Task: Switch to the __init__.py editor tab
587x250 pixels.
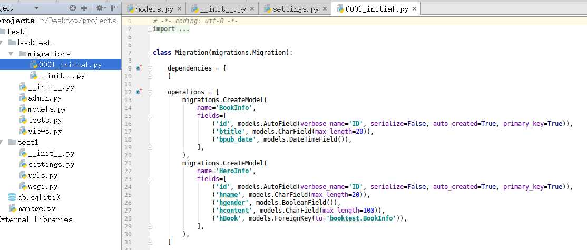Action: pos(223,9)
